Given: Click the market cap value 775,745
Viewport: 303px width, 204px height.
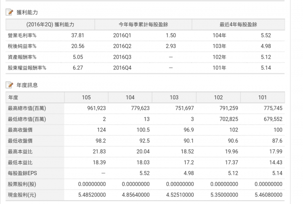Looking at the screenshot, I should click(x=273, y=108).
